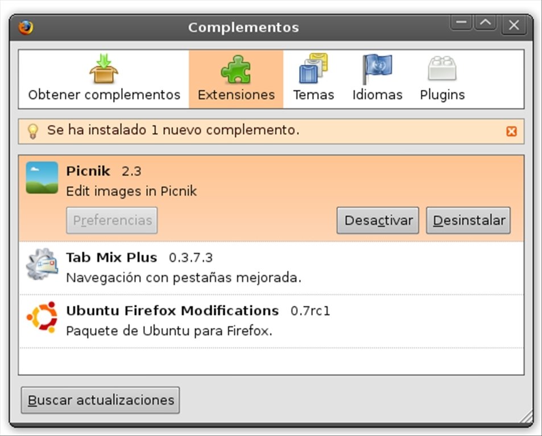Go to the Plugins tab
This screenshot has width=542, height=436.
point(442,79)
